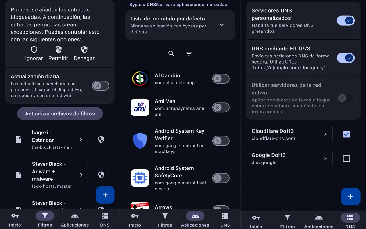Click the hagezi - Estándar file icon
The width and height of the screenshot is (366, 229).
click(x=19, y=140)
